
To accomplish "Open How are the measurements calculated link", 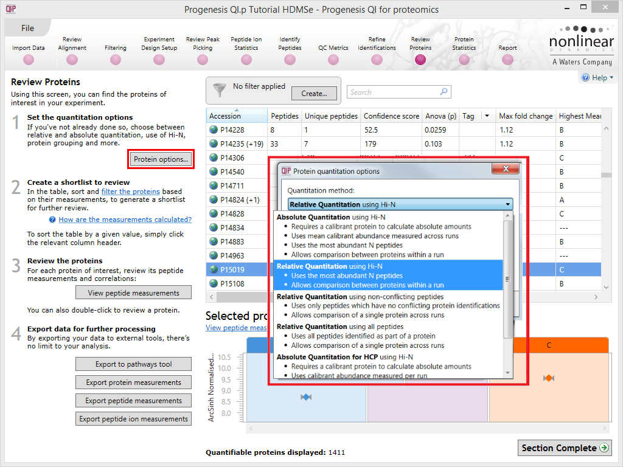I will coord(125,220).
